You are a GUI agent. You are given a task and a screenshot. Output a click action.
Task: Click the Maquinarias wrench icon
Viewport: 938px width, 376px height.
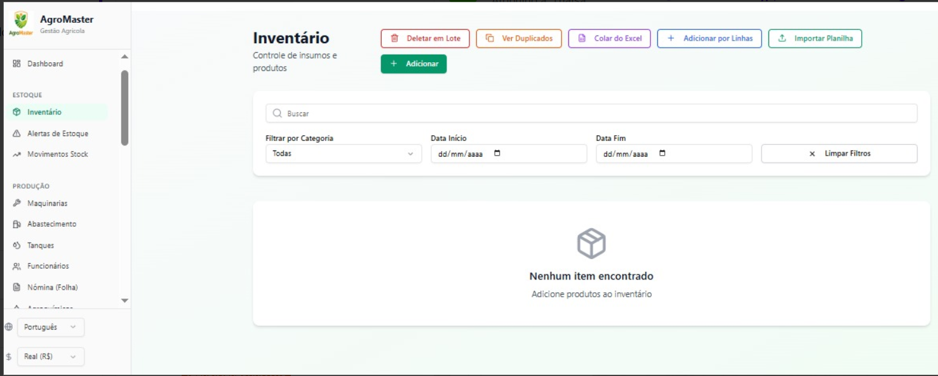[x=17, y=203]
